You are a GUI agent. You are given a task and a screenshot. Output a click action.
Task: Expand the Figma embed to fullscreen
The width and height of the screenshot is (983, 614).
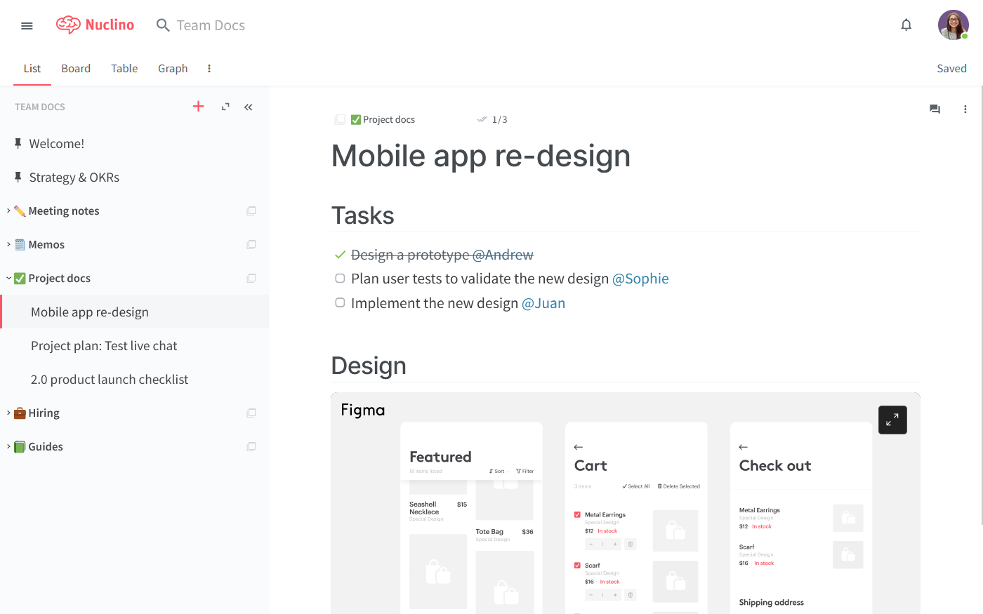click(x=892, y=420)
